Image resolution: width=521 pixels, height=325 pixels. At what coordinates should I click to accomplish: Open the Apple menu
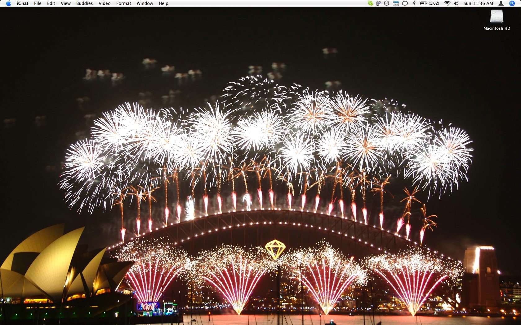point(8,3)
